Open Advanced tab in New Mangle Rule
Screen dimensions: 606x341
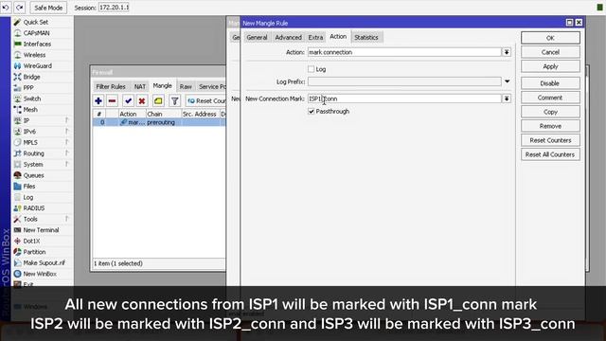click(x=288, y=38)
